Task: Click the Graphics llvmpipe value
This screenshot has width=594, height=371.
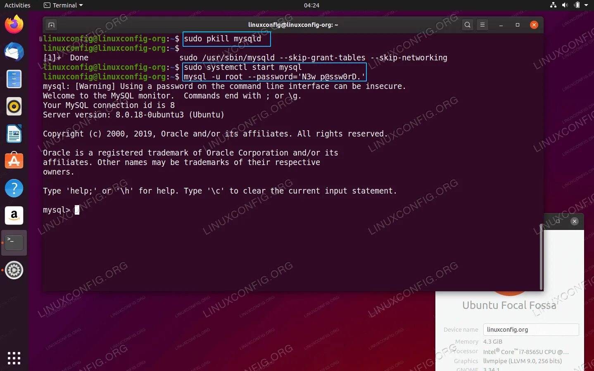Action: (x=523, y=361)
